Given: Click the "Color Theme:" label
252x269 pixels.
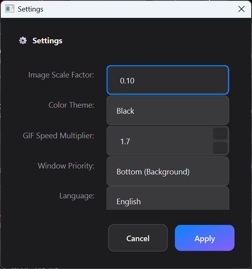Looking at the screenshot, I should pos(71,105).
